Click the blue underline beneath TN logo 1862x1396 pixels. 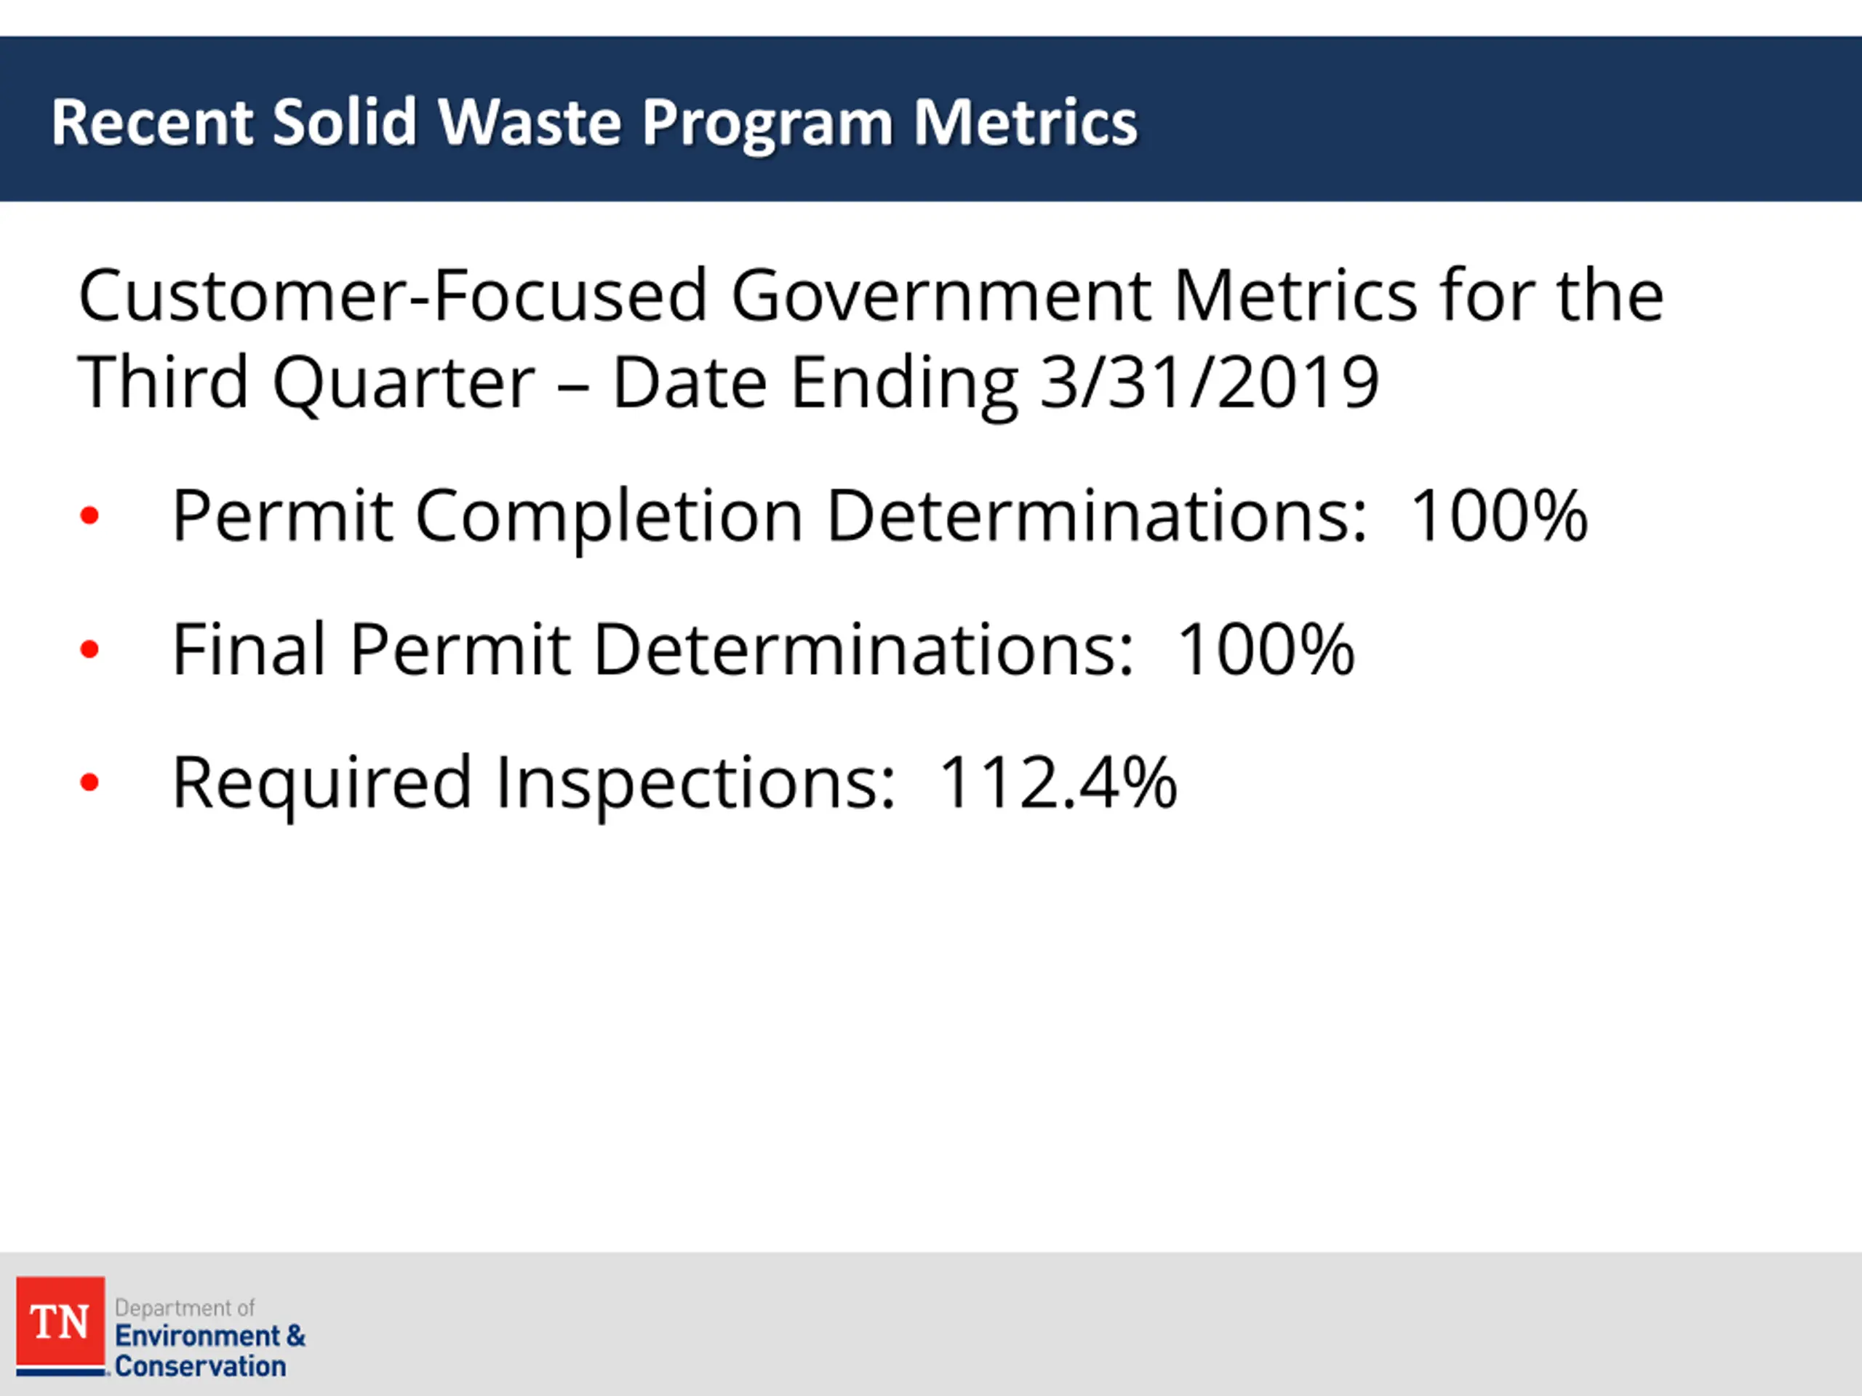(x=61, y=1373)
